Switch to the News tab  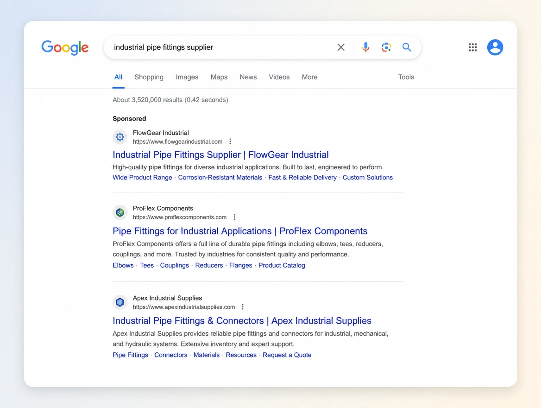(x=248, y=77)
